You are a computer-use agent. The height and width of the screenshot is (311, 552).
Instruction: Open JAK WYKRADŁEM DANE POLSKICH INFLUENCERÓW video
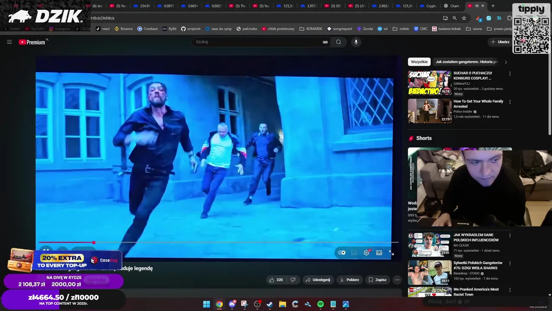[476, 238]
